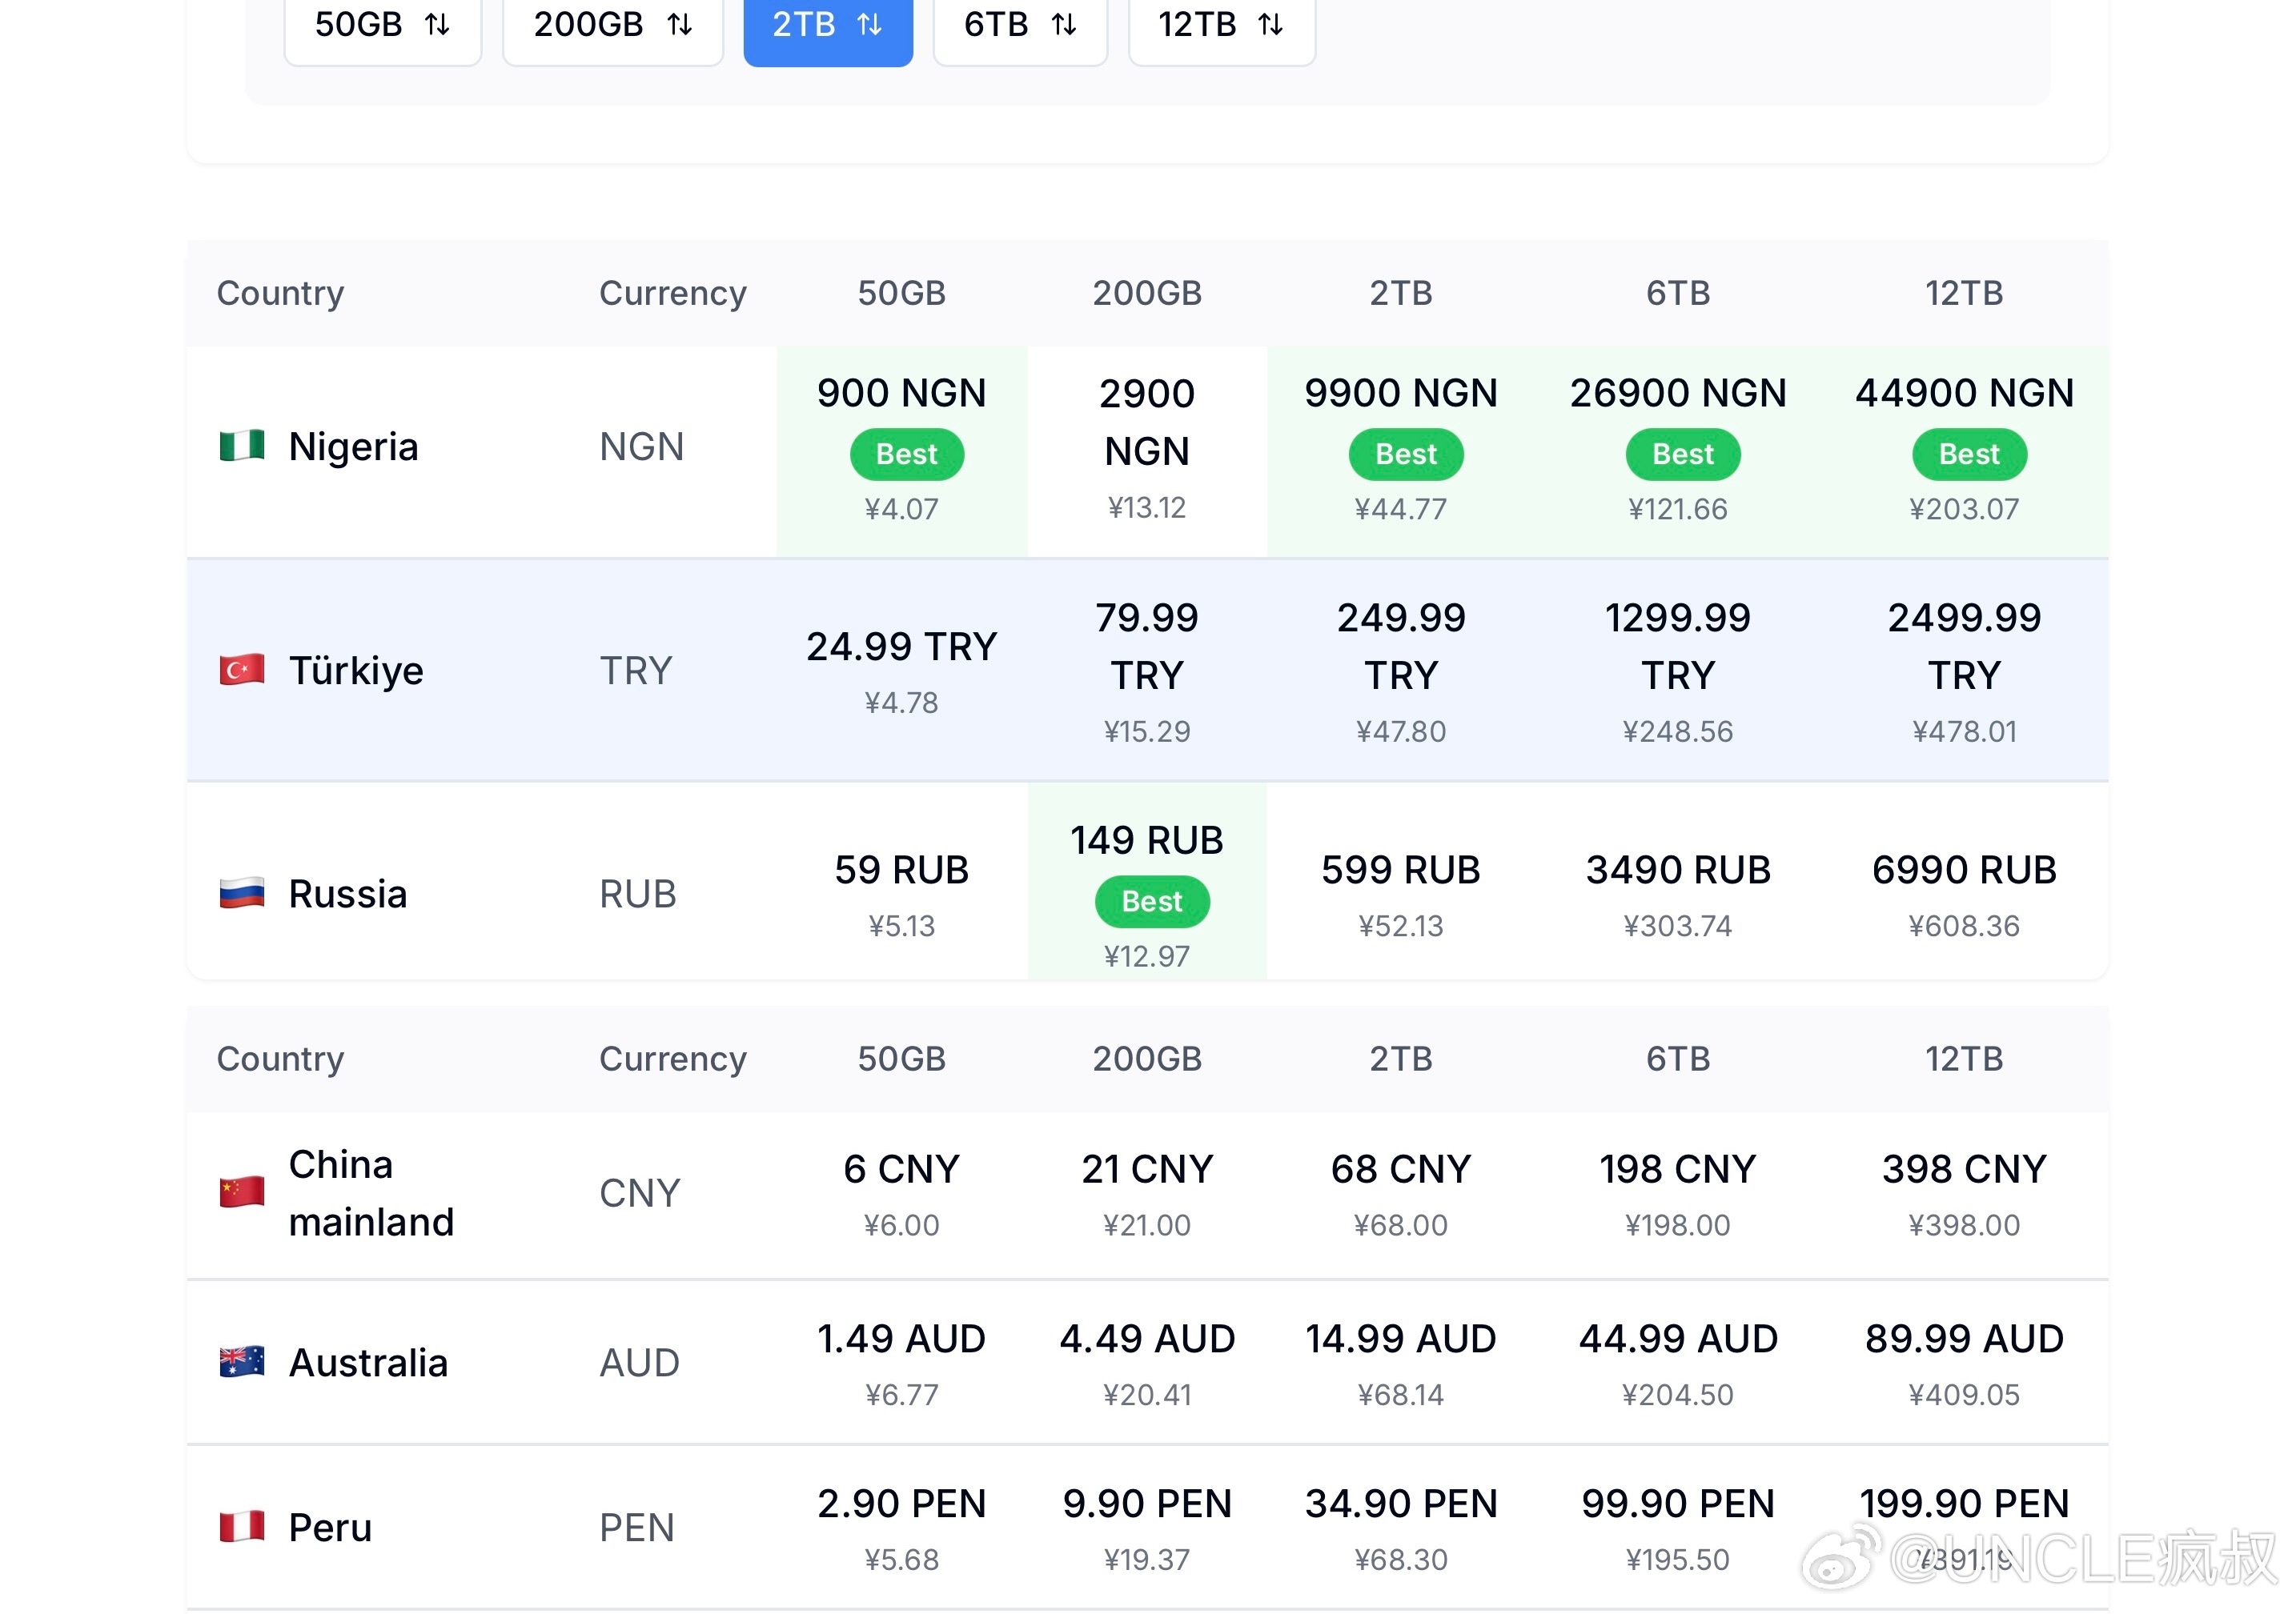Click Best badge under 900 NGN
2296x1614 pixels.
click(906, 455)
